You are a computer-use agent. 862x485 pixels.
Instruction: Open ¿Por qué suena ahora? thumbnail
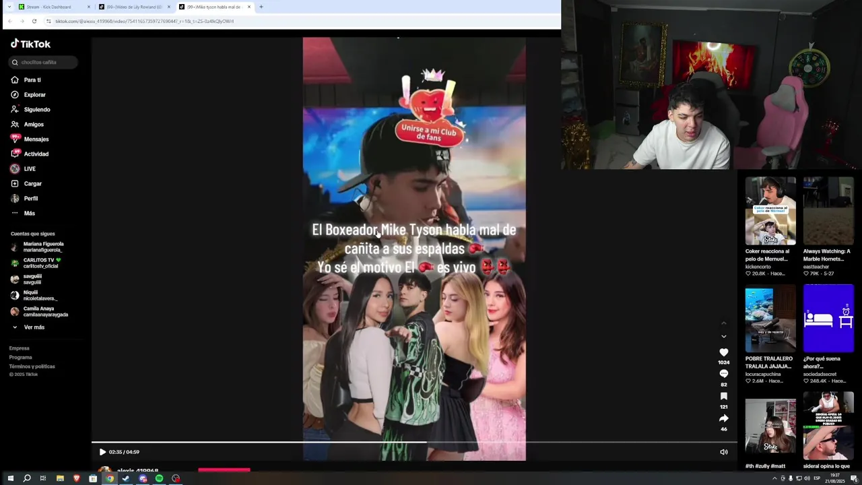click(x=828, y=319)
